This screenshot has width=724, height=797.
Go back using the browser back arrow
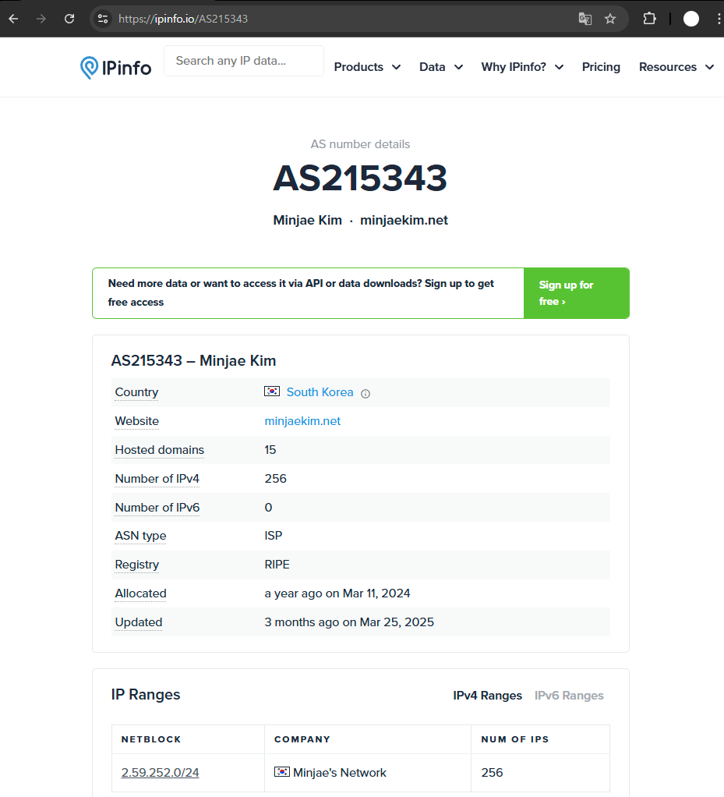tap(14, 19)
